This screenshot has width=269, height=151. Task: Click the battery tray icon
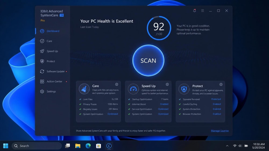point(246,146)
